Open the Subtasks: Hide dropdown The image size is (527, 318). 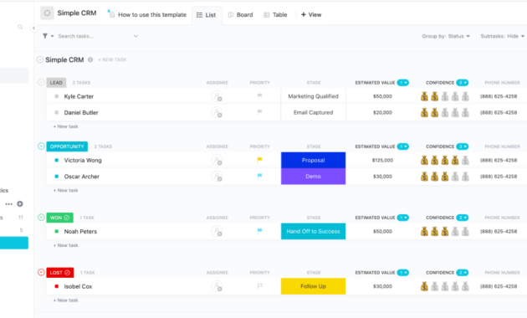point(502,36)
